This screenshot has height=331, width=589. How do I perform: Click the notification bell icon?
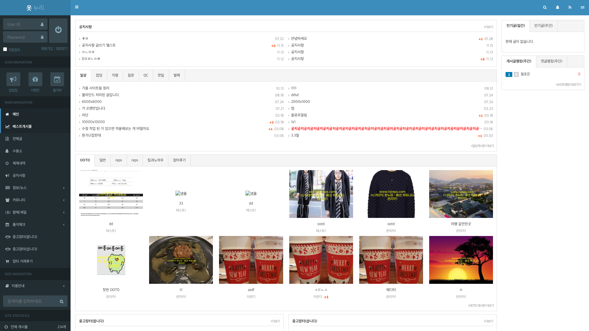tap(557, 7)
